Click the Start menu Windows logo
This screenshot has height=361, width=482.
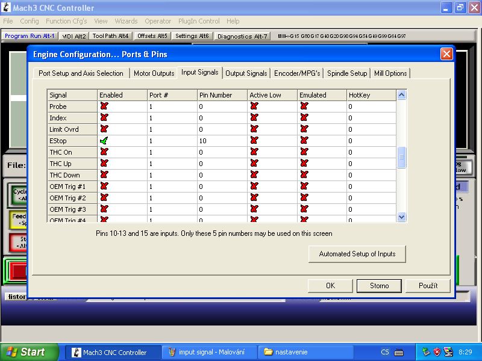11,352
